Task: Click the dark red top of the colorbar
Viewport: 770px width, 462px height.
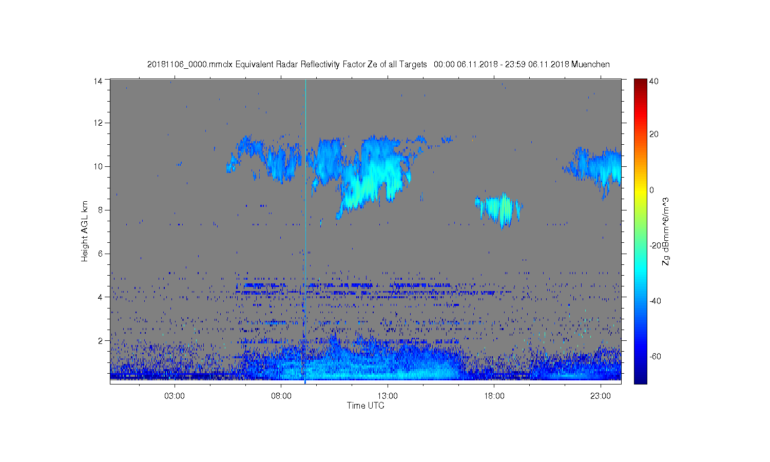Action: coord(640,83)
